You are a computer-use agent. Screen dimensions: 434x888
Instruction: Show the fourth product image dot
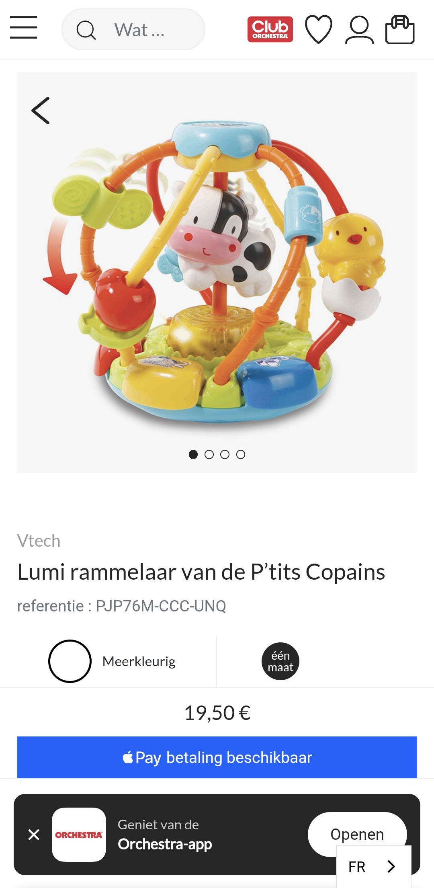[240, 454]
